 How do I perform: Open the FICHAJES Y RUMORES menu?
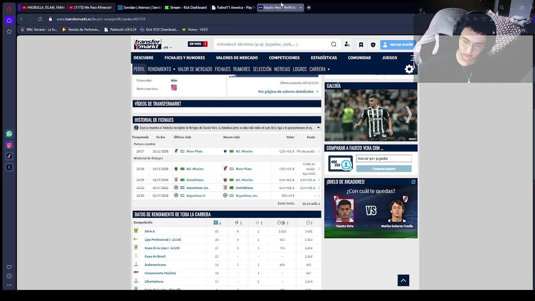click(x=184, y=58)
